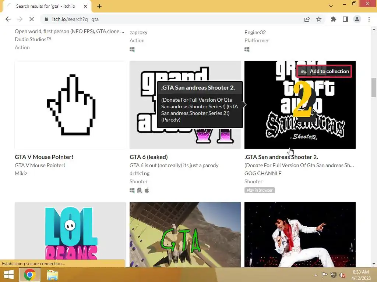Close the itch.io search results tab
Screen dimensions: 377x282
(x=85, y=6)
